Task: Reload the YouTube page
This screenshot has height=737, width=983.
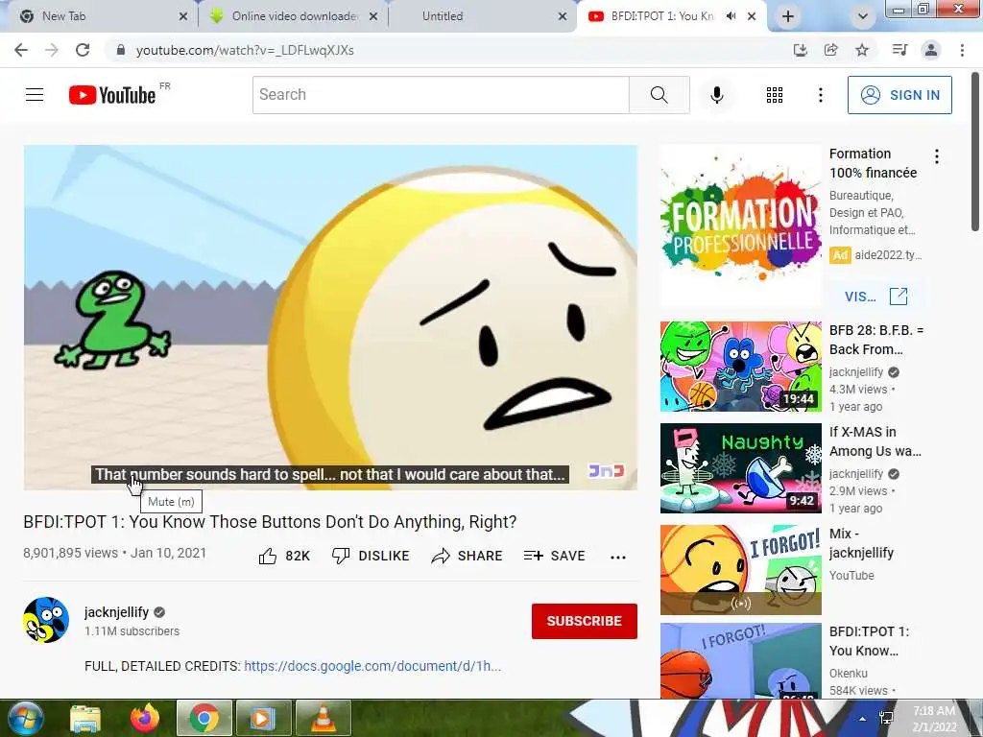Action: (83, 50)
